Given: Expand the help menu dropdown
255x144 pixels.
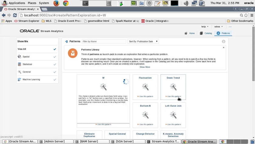Looking at the screenshot, I should point(205,27).
